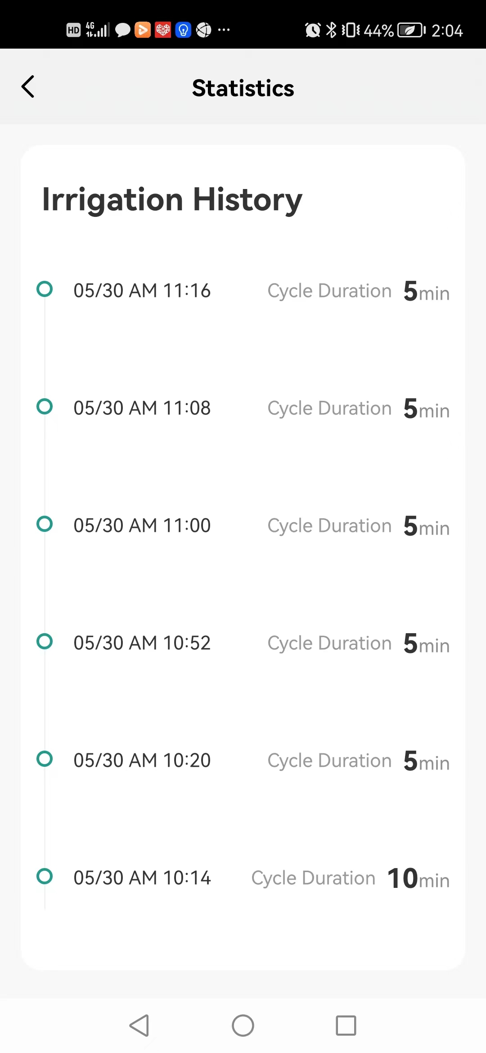Tap the three-dot notification overflow icon
486x1053 pixels.
(224, 30)
